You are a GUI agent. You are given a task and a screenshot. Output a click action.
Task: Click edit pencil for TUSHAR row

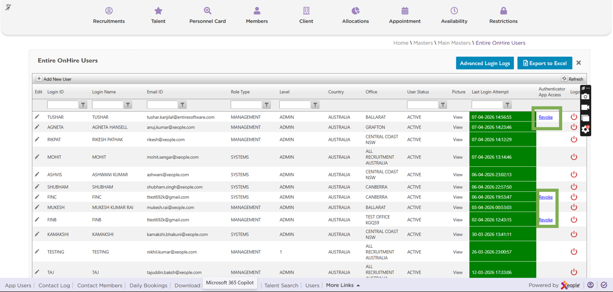pyautogui.click(x=37, y=117)
